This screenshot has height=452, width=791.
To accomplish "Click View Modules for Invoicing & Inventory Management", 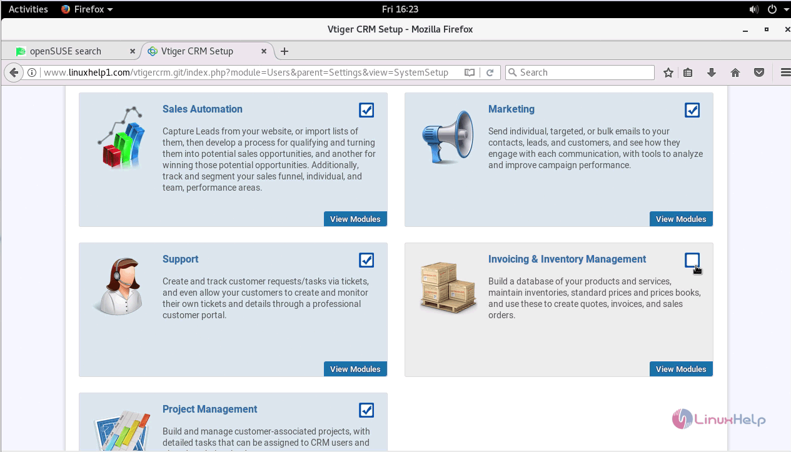I will click(x=681, y=369).
